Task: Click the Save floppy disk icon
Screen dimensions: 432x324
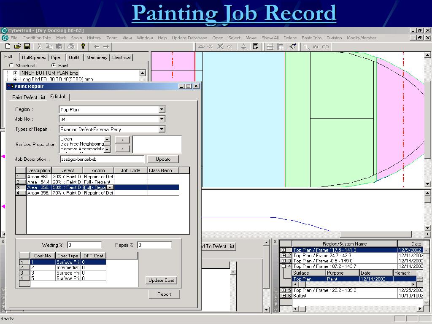Action: 27,46
